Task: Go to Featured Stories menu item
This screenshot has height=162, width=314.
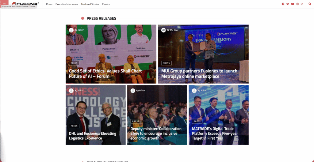Action: point(90,4)
